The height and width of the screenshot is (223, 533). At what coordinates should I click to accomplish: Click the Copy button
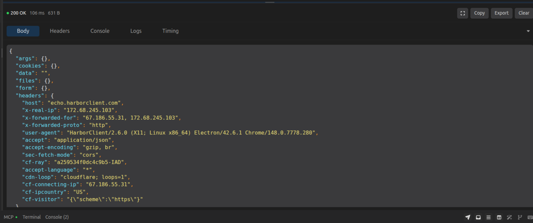point(480,13)
